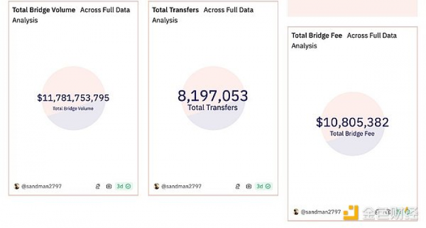The height and width of the screenshot is (228, 426).
Task: Click sandman2797 avatar on Total Bridge Volume card
Action: click(x=16, y=186)
